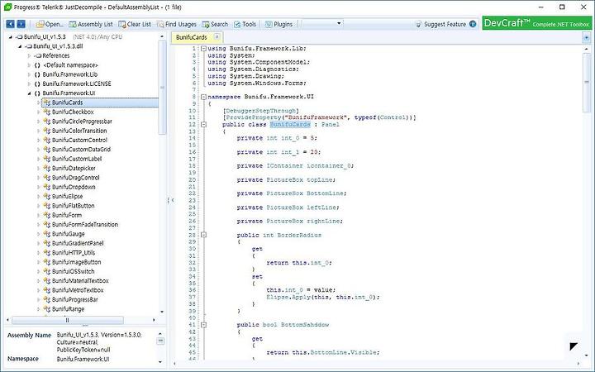Viewport: 595px width, 372px height.
Task: Click the Suggest Feature link
Action: [445, 24]
